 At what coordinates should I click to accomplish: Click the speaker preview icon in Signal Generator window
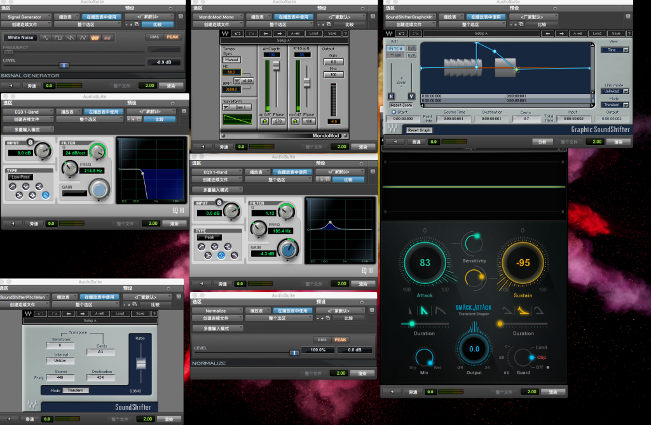[11, 86]
